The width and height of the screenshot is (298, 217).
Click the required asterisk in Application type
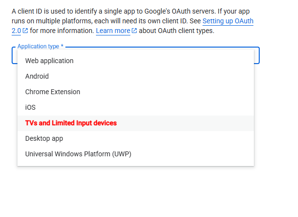(x=62, y=47)
